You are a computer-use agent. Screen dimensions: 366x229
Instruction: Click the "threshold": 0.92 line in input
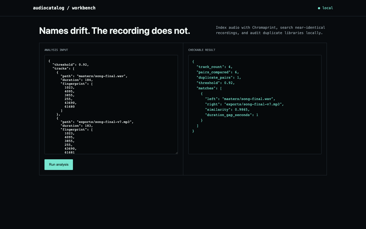[x=71, y=65]
